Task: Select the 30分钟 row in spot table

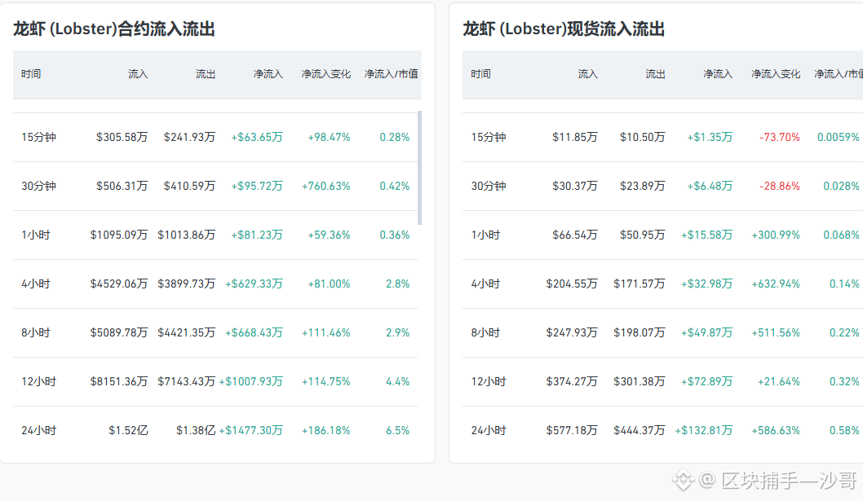Action: click(x=662, y=186)
